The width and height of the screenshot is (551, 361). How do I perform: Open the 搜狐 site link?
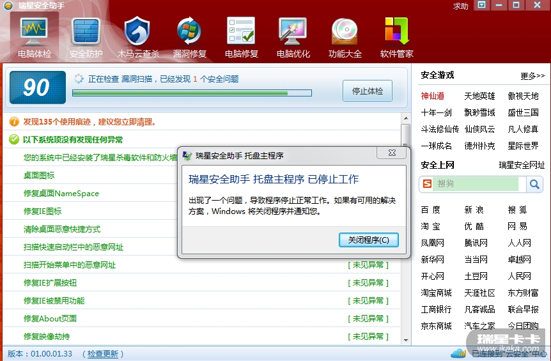pos(517,210)
